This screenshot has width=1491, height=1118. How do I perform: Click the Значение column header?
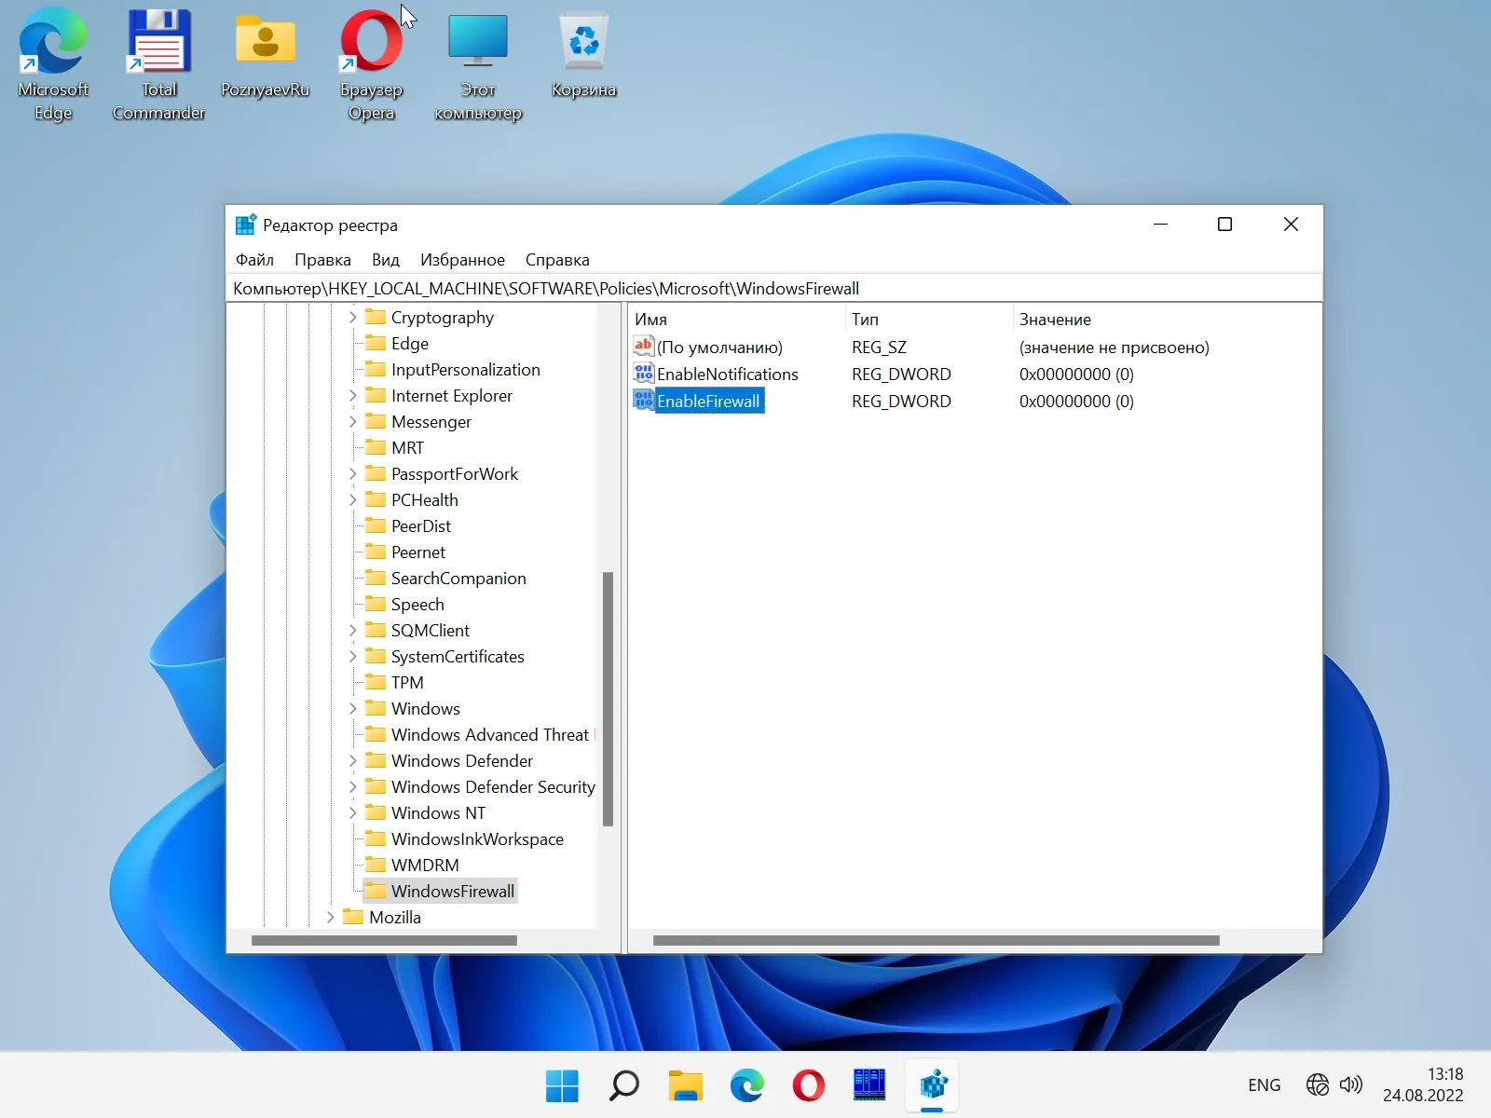tap(1055, 320)
